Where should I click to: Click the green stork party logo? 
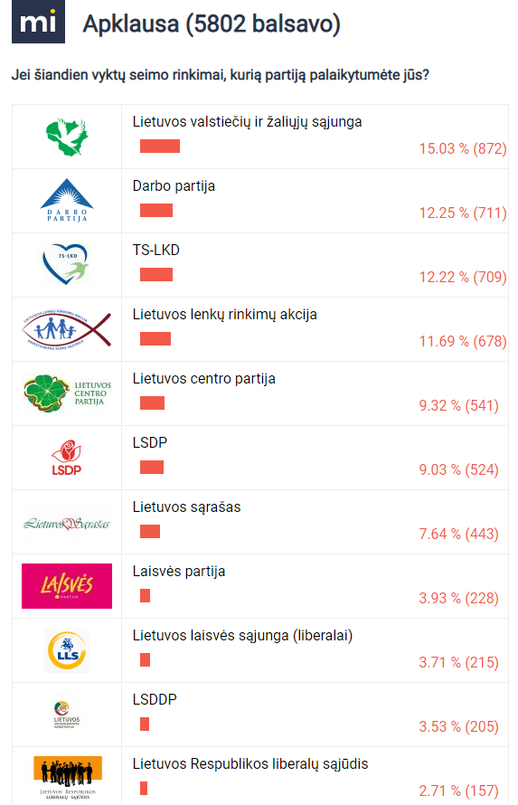67,137
